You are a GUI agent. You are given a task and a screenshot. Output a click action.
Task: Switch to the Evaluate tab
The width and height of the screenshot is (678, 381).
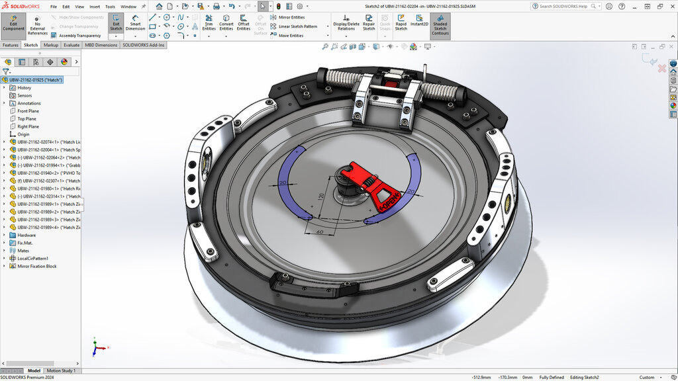point(72,45)
